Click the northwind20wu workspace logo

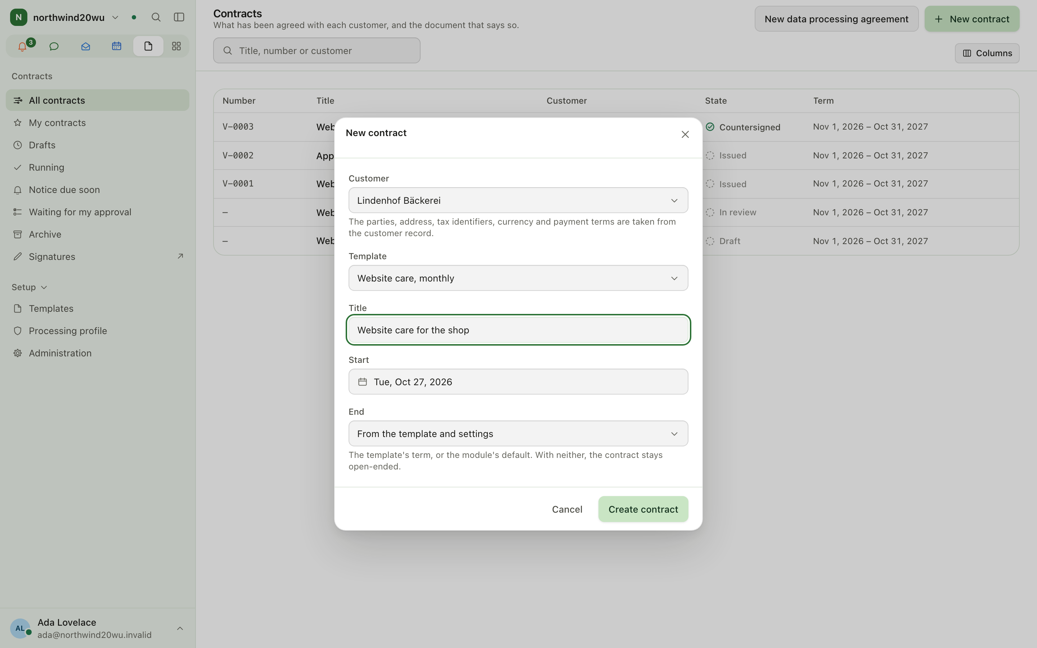[x=18, y=17]
